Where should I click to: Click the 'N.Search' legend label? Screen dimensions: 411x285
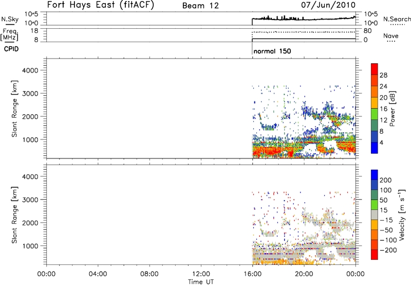click(x=397, y=19)
